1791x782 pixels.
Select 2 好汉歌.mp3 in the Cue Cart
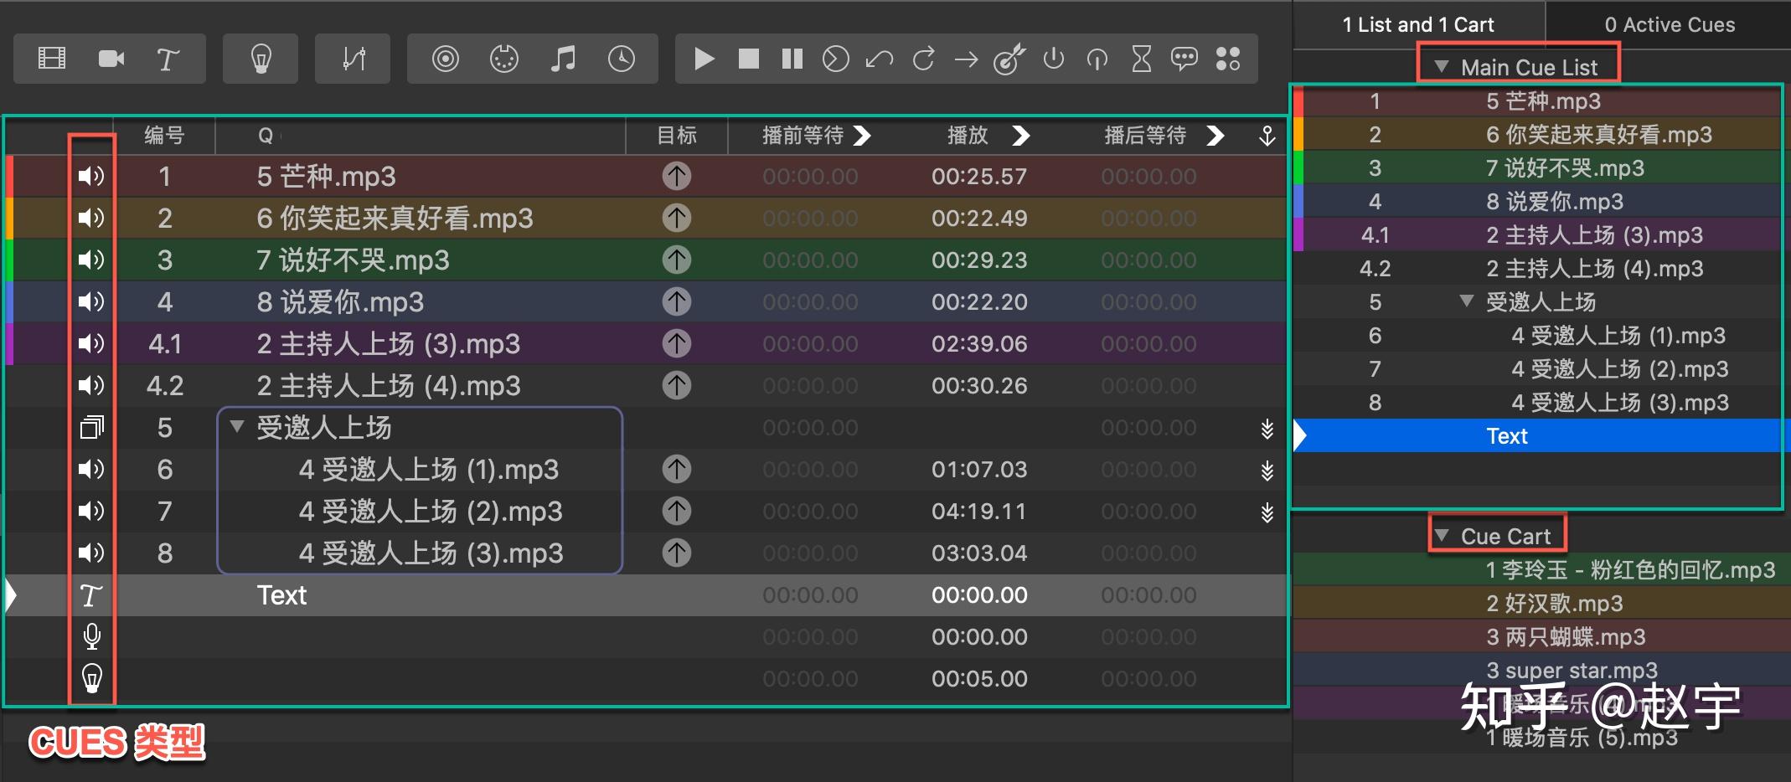[1554, 603]
